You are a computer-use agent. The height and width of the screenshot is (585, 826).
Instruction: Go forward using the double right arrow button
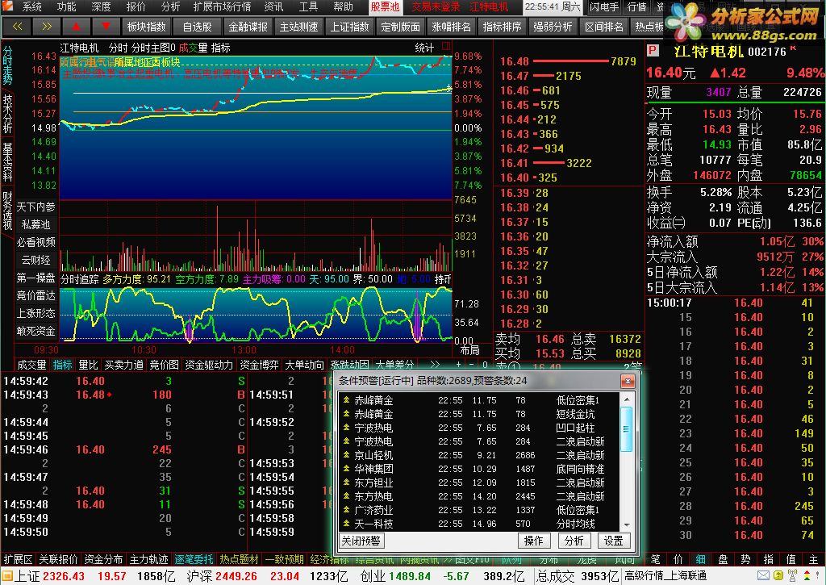point(47,27)
